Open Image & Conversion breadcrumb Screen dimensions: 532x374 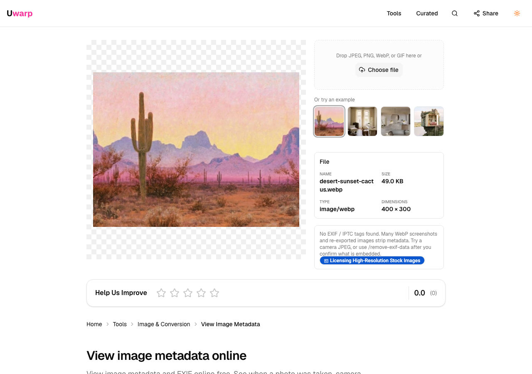click(x=164, y=324)
